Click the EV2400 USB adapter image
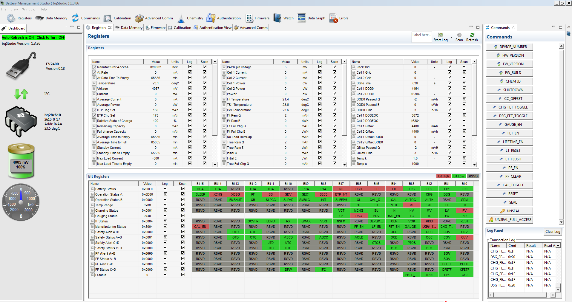This screenshot has width=572, height=302. click(x=21, y=66)
